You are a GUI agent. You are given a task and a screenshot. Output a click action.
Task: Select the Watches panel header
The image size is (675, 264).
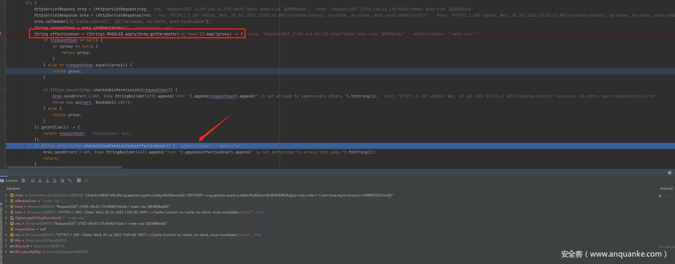pos(666,188)
